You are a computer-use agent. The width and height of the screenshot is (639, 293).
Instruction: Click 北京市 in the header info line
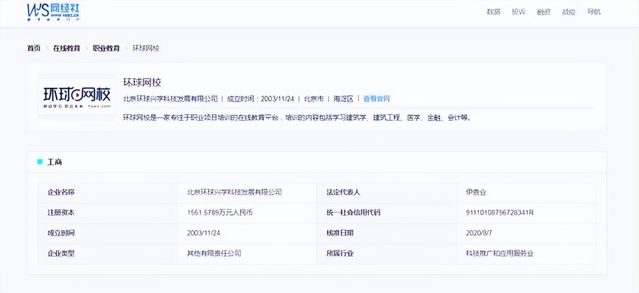pos(314,99)
